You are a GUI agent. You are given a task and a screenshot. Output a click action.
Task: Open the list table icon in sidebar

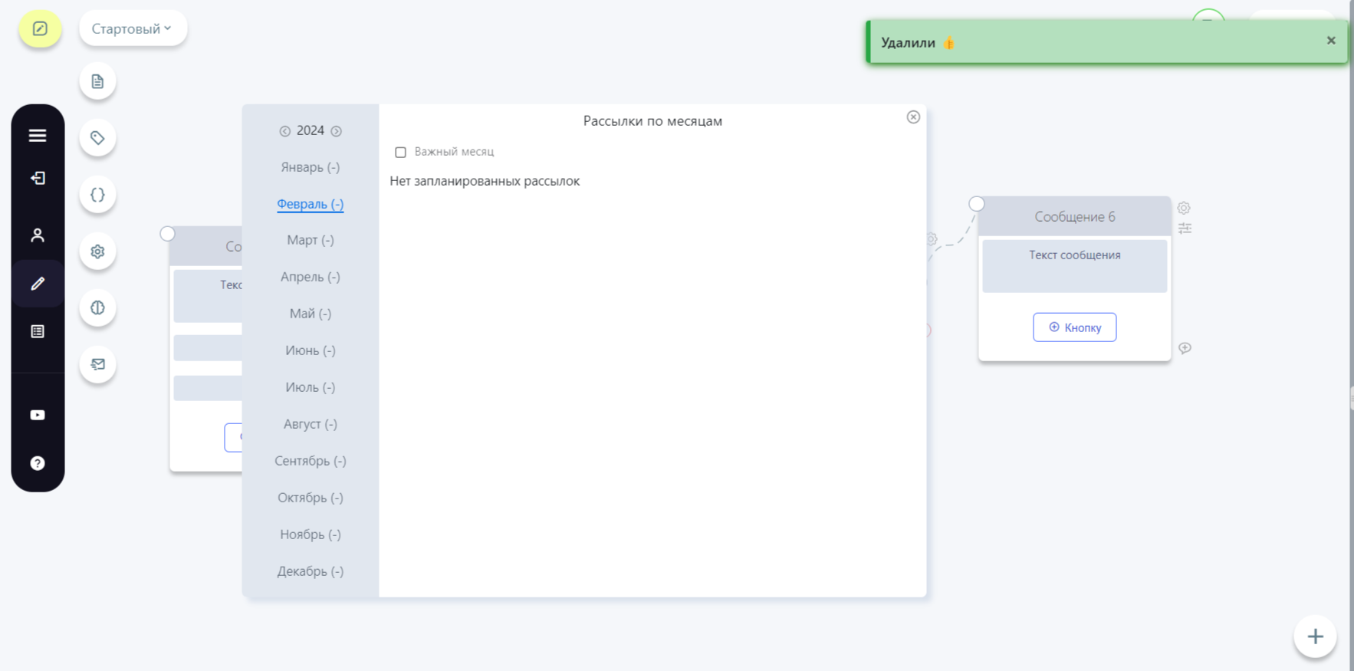[x=38, y=331]
